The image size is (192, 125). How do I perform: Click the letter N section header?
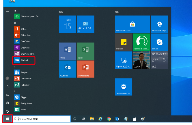point(15,11)
